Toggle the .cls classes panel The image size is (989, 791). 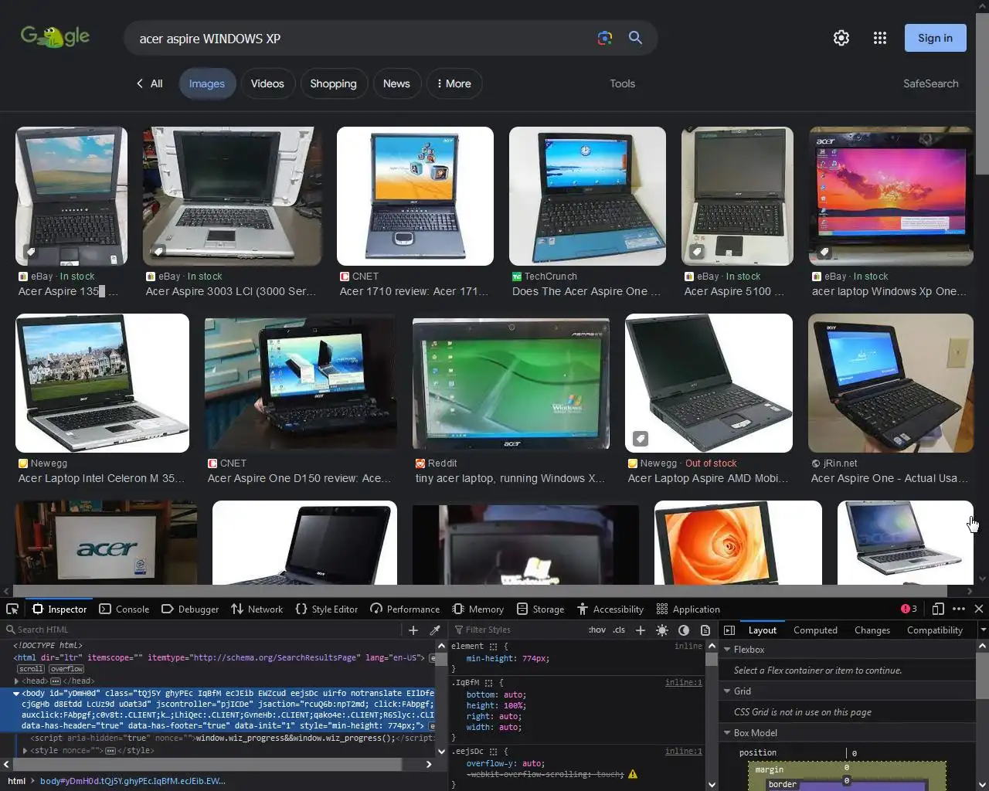619,630
